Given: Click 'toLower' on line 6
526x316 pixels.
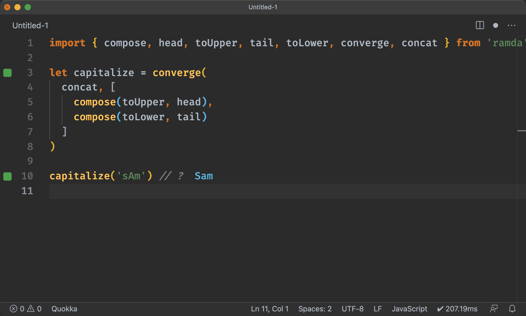Looking at the screenshot, I should [x=143, y=117].
